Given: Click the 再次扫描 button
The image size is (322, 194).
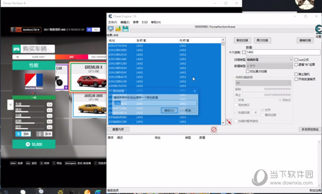Looking at the screenshot, I should pyautogui.click(x=262, y=40).
